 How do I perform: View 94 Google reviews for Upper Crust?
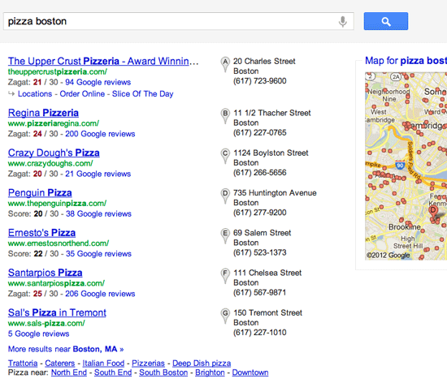pos(98,82)
